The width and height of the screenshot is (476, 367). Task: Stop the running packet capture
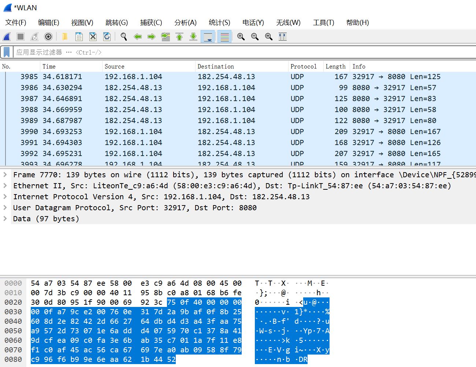21,37
